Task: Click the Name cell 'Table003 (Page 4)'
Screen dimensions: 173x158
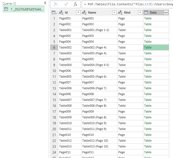Action: (99, 53)
